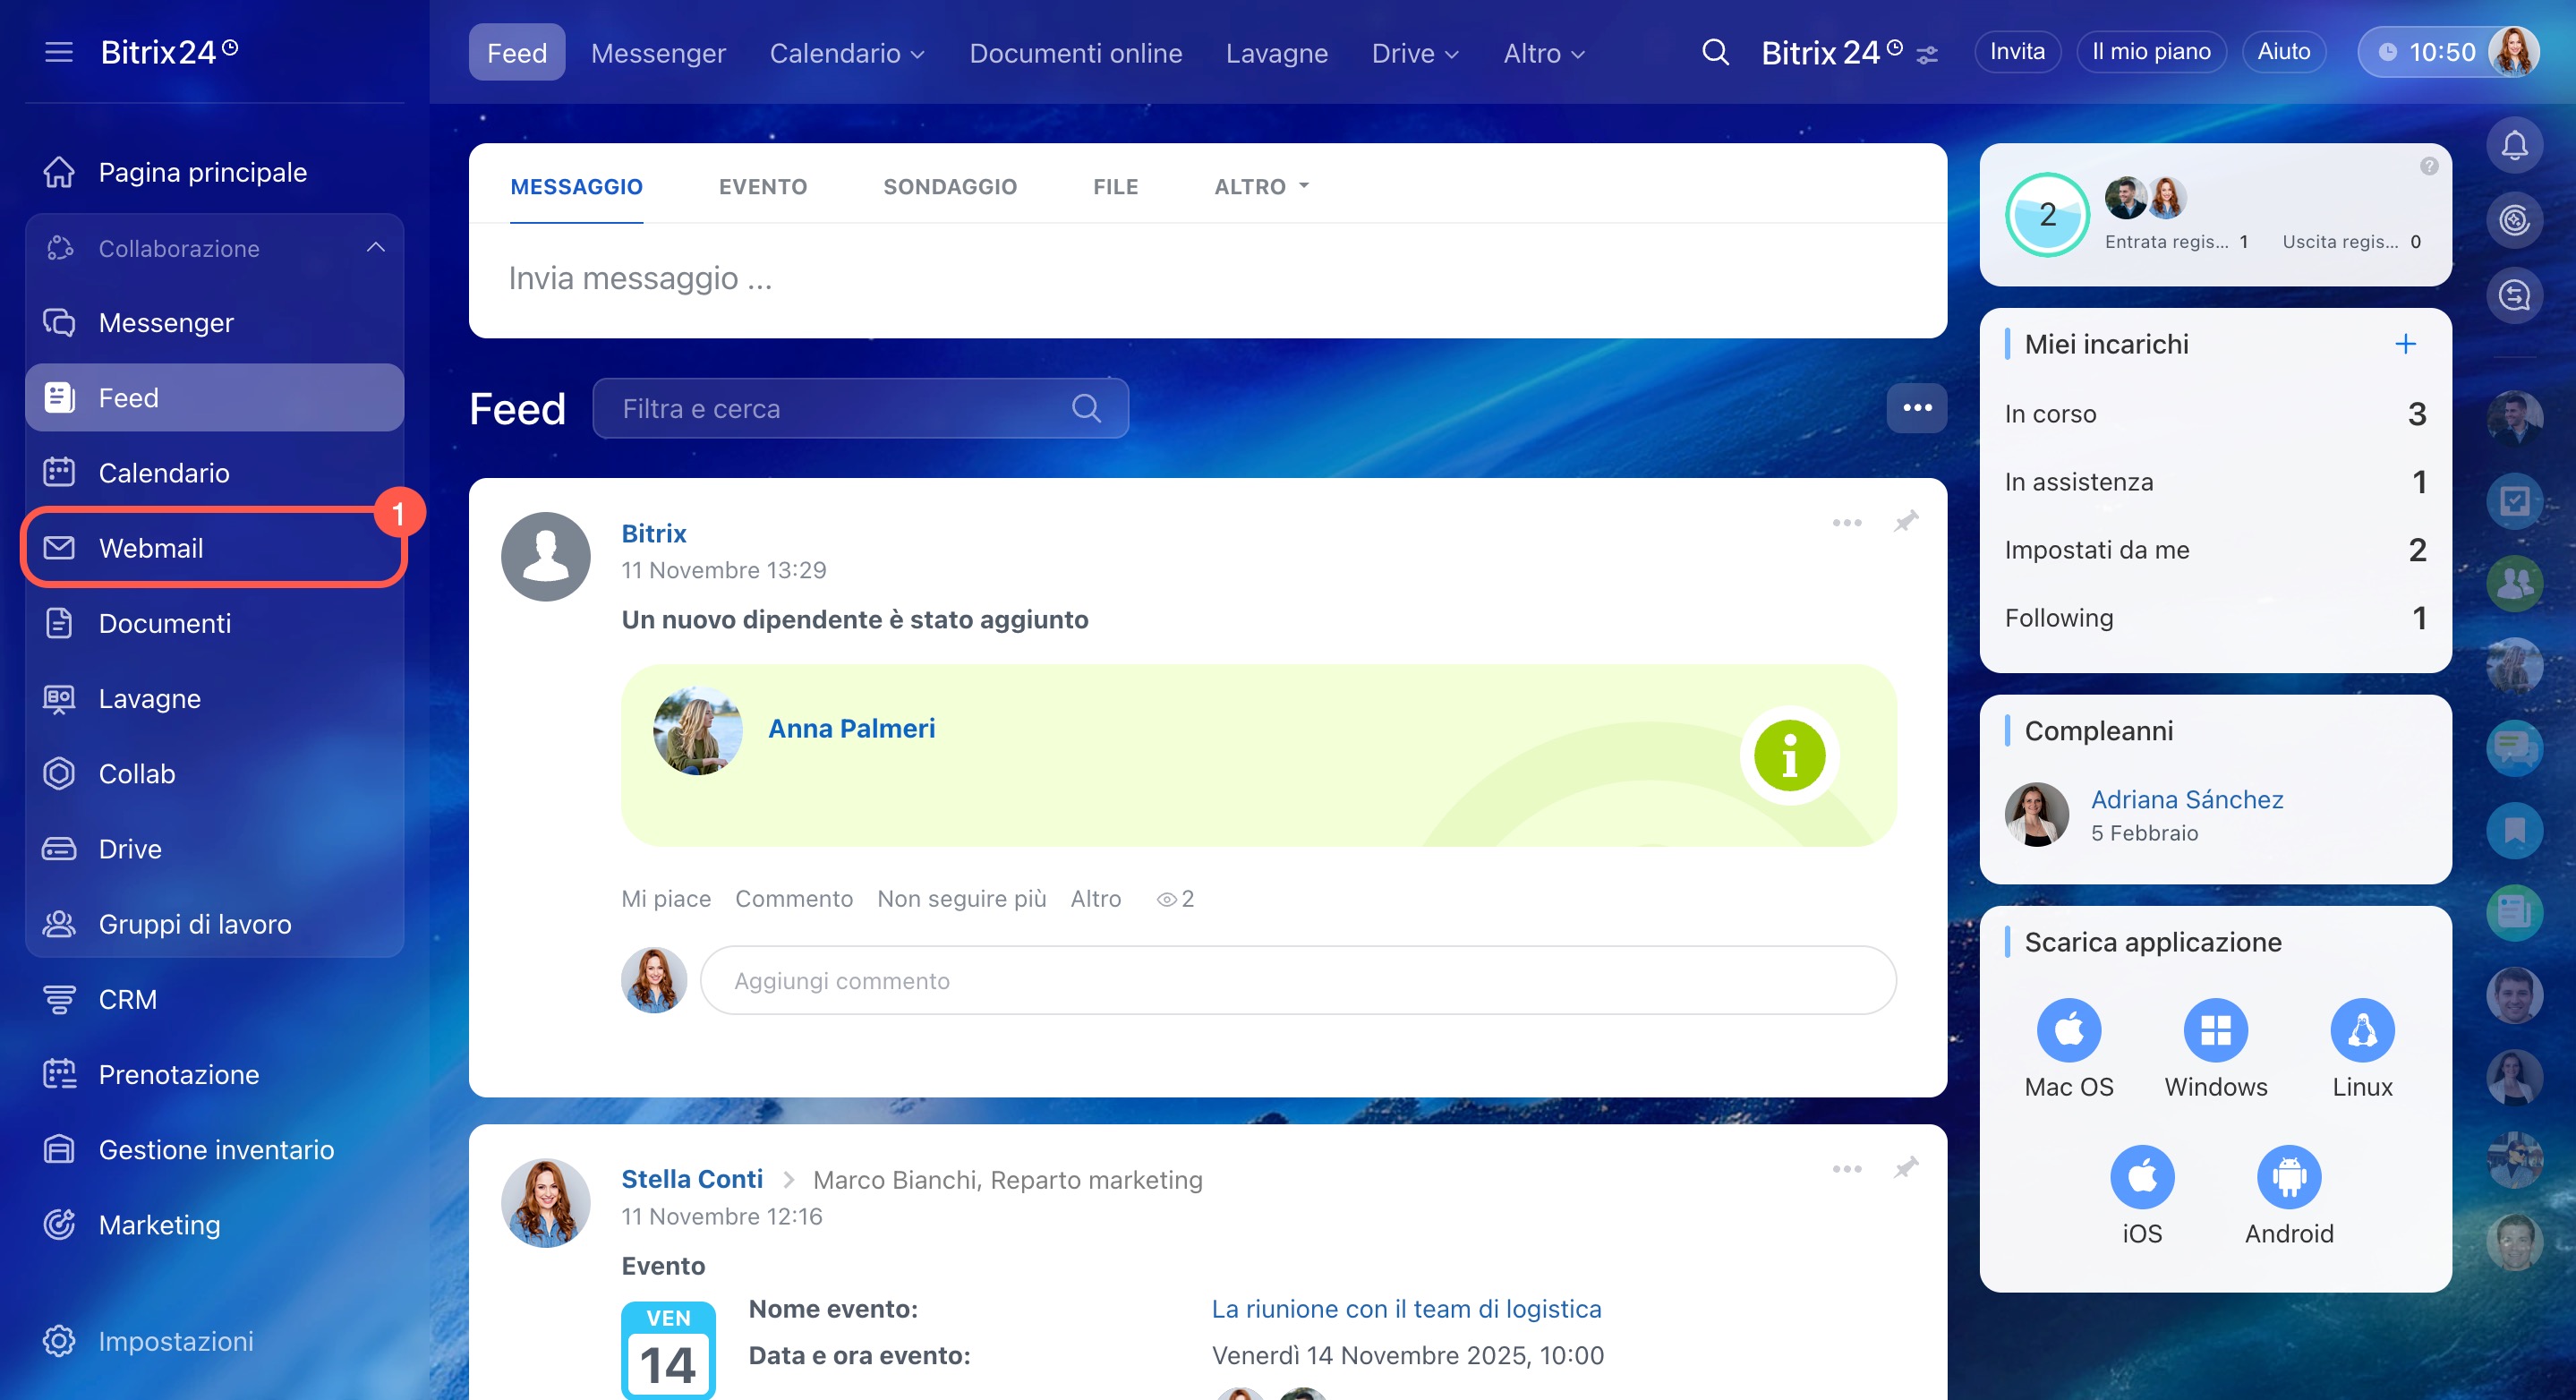Click the green info icon on Anna Palmeri card
The width and height of the screenshot is (2576, 1400).
1788,756
